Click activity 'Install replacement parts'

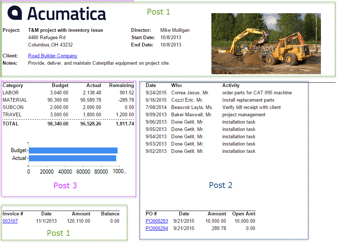(248, 100)
